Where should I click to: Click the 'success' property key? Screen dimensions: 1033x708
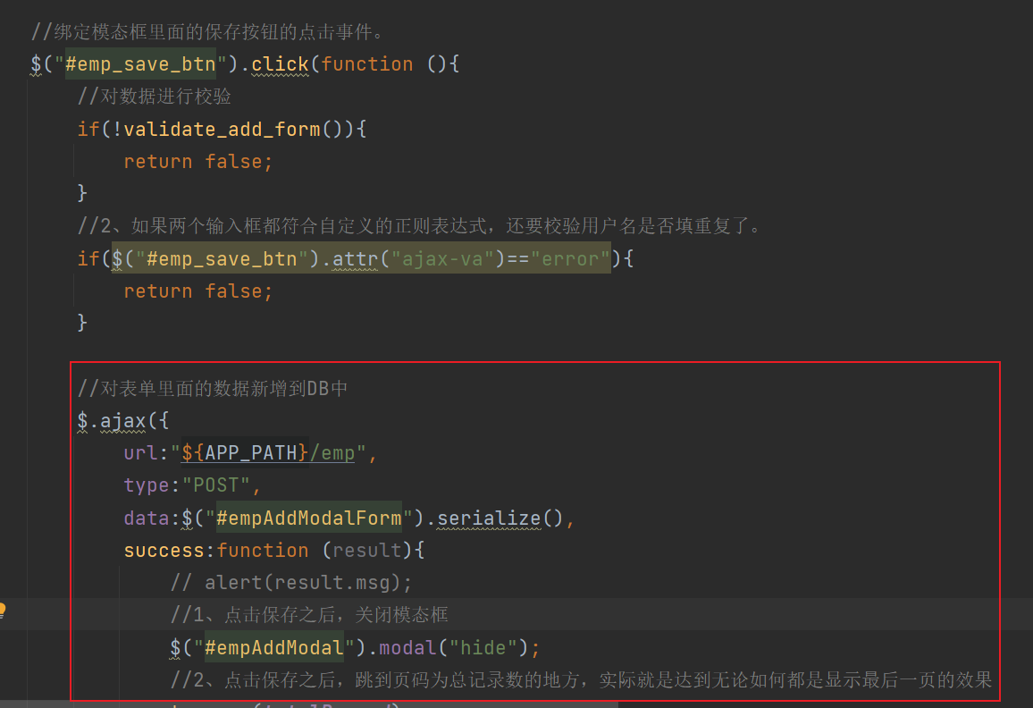pyautogui.click(x=164, y=551)
